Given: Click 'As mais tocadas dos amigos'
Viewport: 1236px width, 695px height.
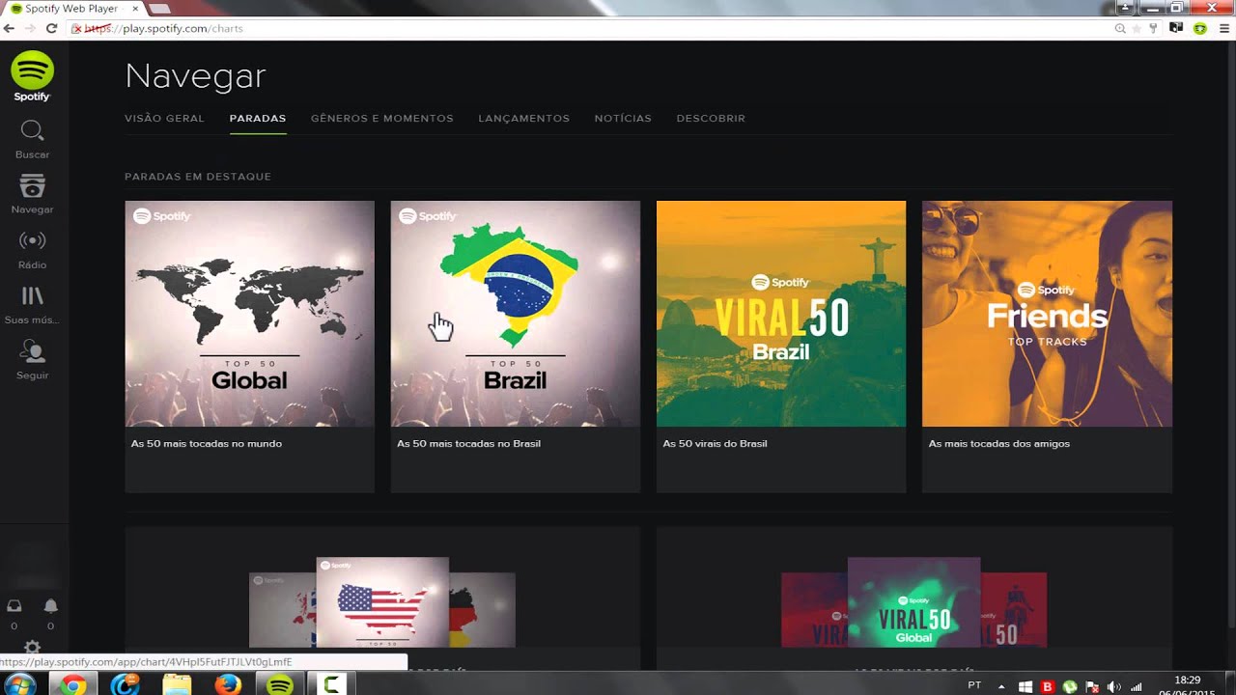Looking at the screenshot, I should pos(998,444).
